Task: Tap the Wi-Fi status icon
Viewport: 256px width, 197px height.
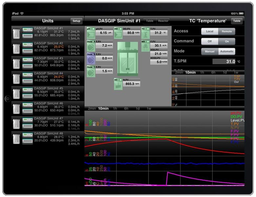Action: point(22,13)
